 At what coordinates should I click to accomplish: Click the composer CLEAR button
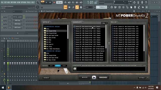pyautogui.click(x=144, y=65)
